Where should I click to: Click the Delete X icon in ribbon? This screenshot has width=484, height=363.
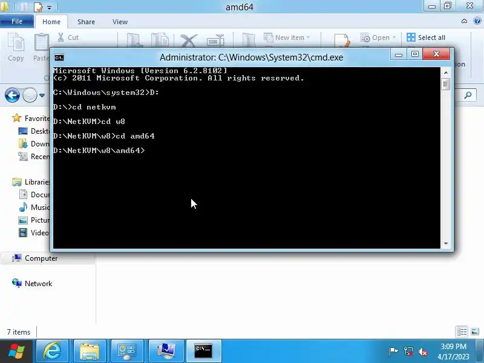coord(189,41)
